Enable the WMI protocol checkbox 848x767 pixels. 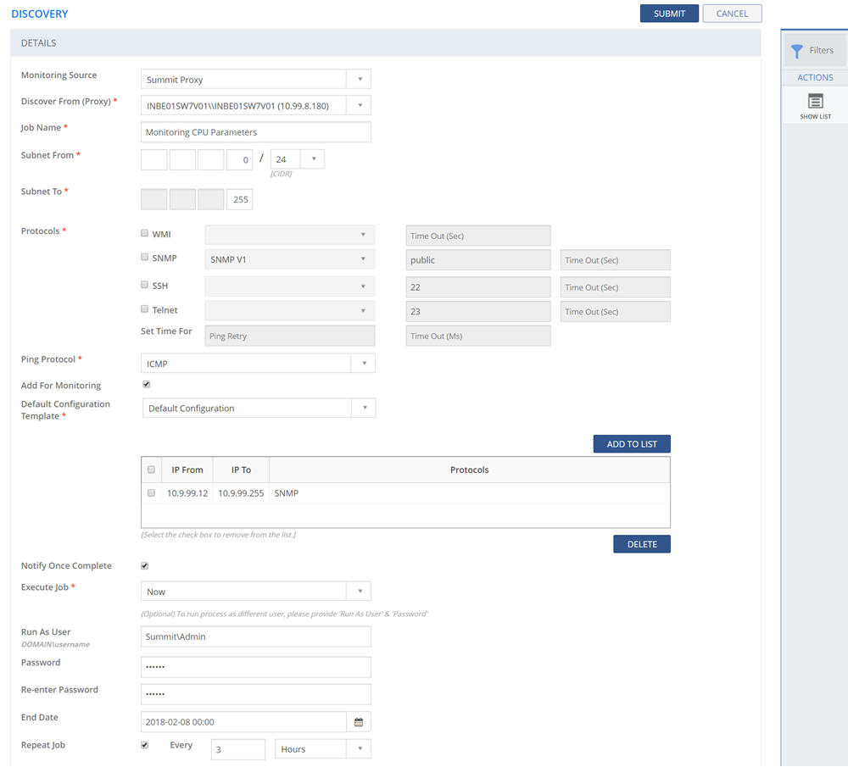coord(145,233)
